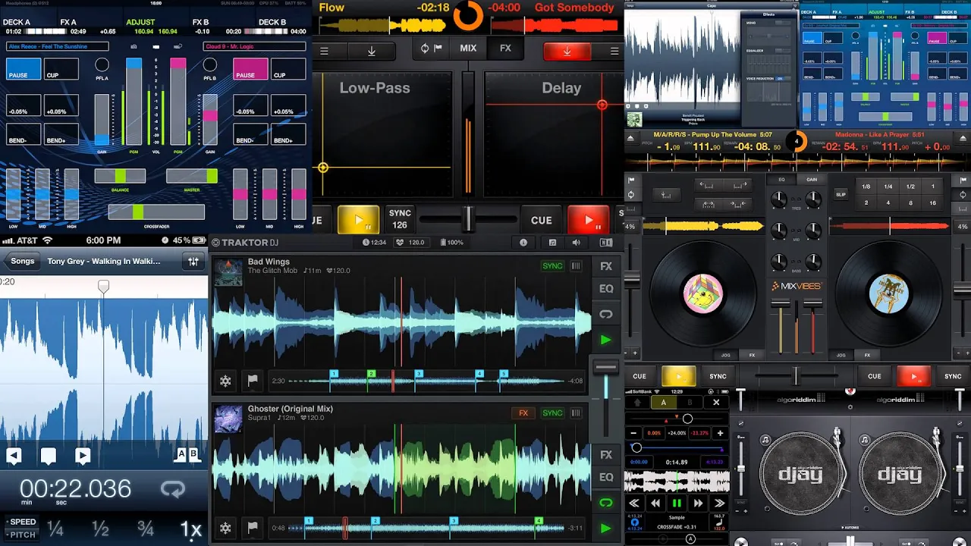Pause Deck B with pink PAUSE button
The height and width of the screenshot is (546, 971).
tap(250, 69)
